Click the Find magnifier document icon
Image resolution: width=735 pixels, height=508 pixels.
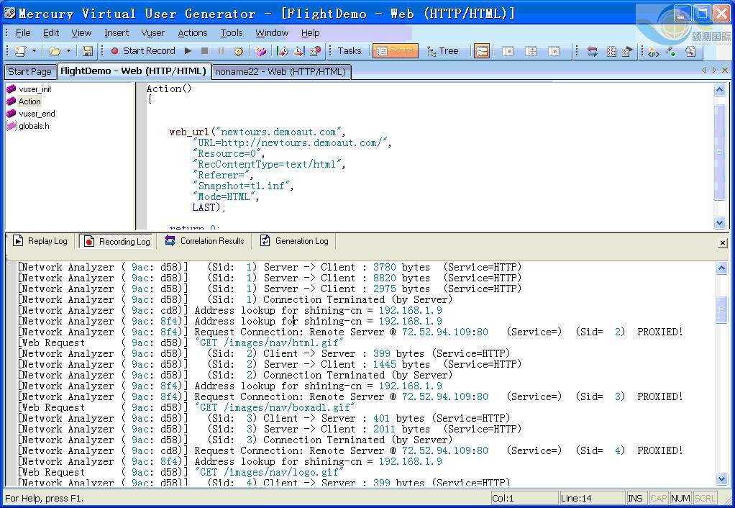click(x=690, y=51)
